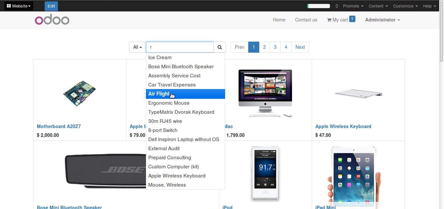The image size is (444, 209).
Task: Select Air Flight from suggestions
Action: pyautogui.click(x=185, y=94)
